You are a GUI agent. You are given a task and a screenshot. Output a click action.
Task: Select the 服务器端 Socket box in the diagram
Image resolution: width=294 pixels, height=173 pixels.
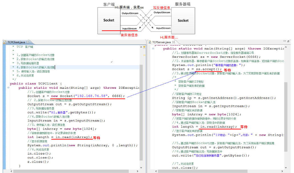[x=183, y=20]
